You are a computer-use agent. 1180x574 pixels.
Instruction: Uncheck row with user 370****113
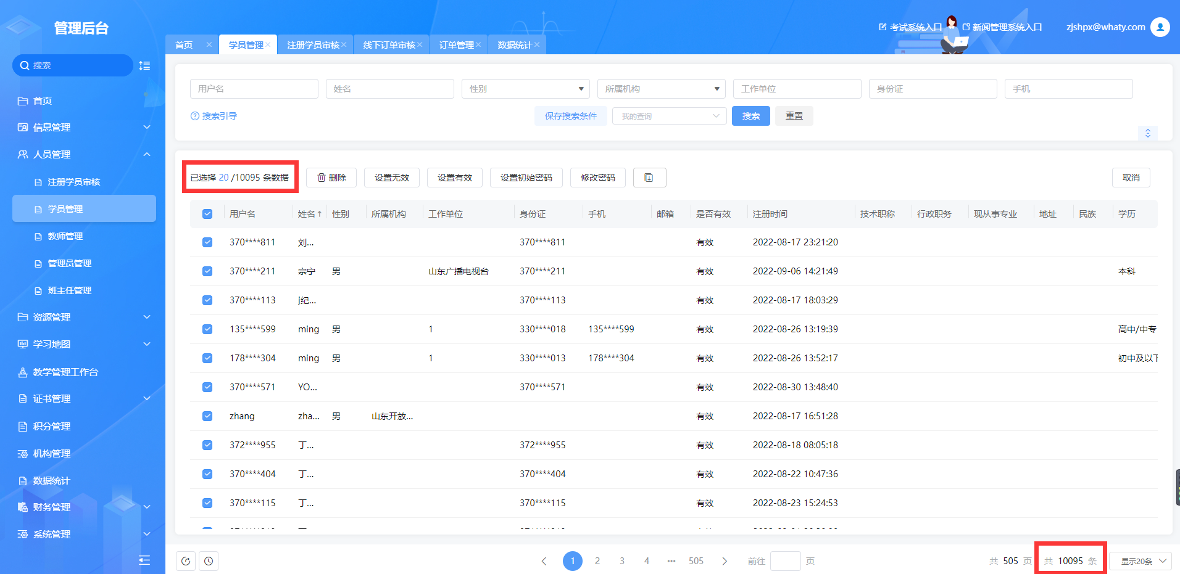click(x=207, y=300)
